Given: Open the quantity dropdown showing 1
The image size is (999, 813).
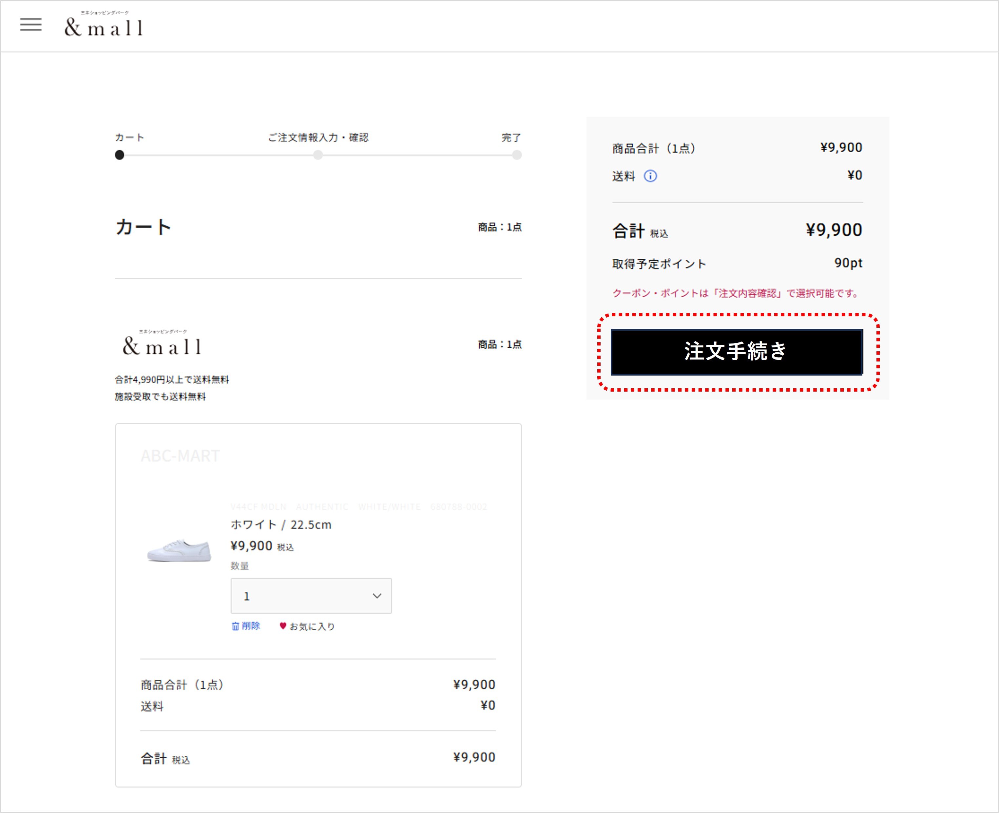Looking at the screenshot, I should (311, 596).
